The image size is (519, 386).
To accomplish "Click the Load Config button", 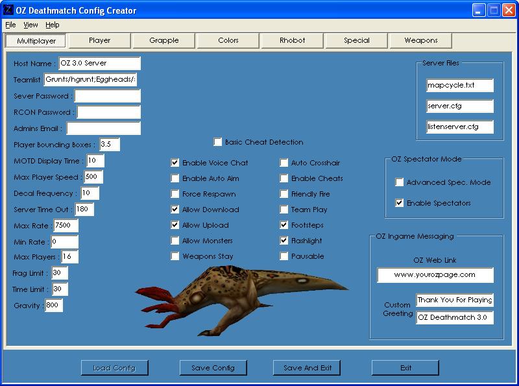I will coord(115,368).
